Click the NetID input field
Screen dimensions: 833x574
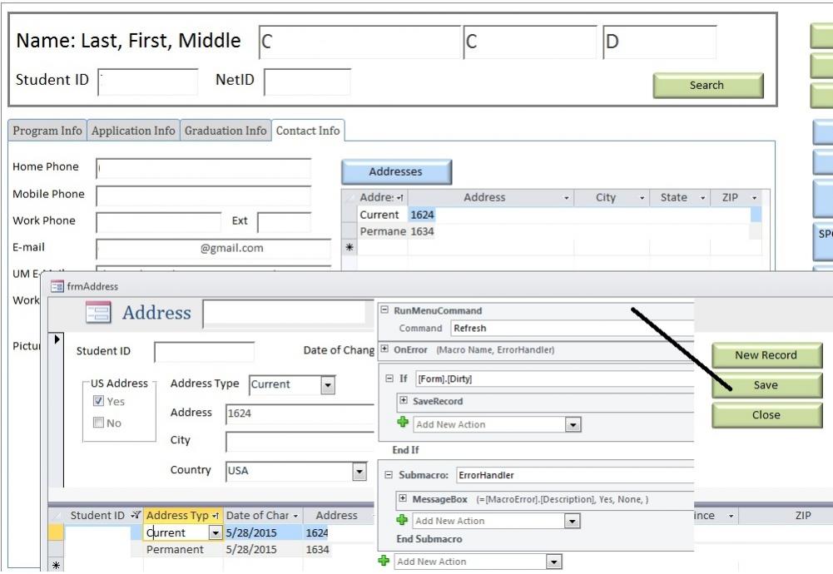click(307, 82)
